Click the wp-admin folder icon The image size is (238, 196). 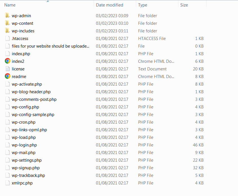click(7, 16)
